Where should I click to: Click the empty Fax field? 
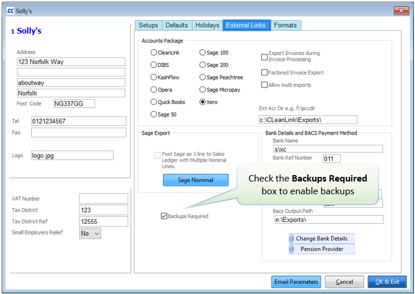(x=79, y=132)
